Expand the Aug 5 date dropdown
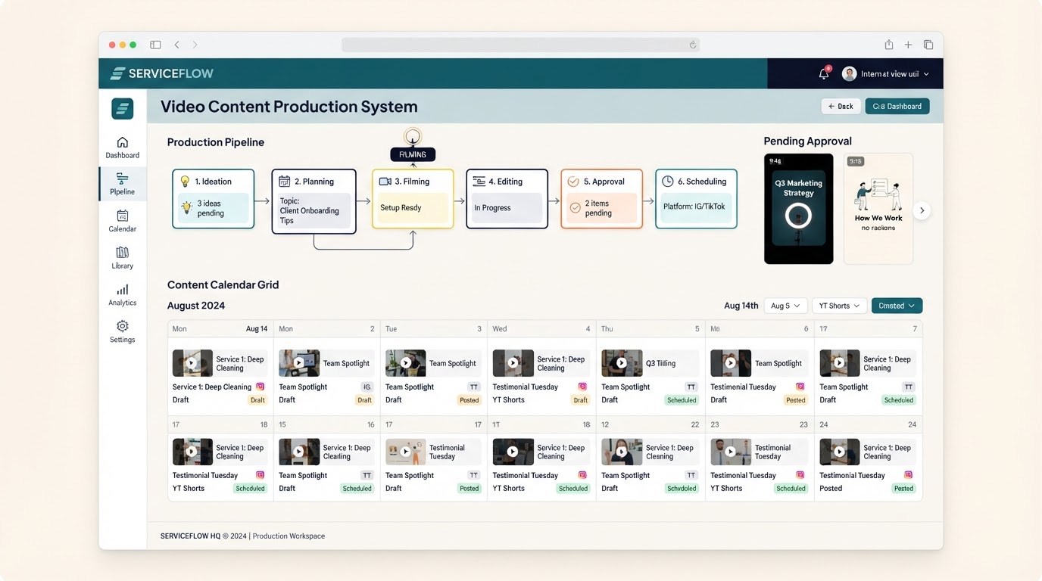Viewport: 1042px width, 581px height. point(786,306)
